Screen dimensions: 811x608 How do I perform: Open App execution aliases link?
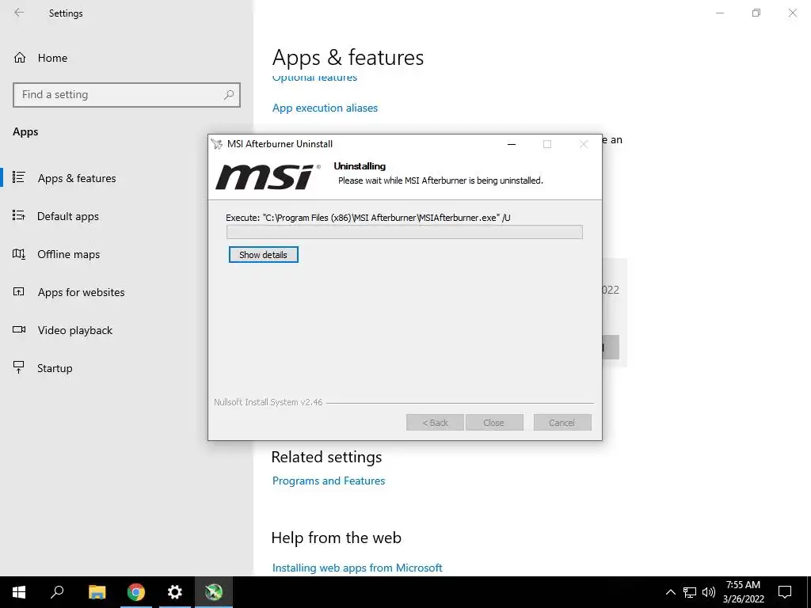point(325,108)
